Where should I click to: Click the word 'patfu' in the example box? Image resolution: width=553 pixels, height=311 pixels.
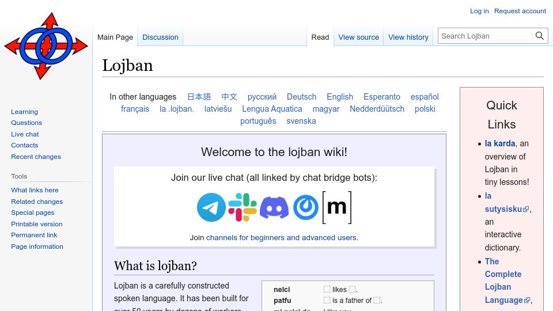tap(282, 301)
